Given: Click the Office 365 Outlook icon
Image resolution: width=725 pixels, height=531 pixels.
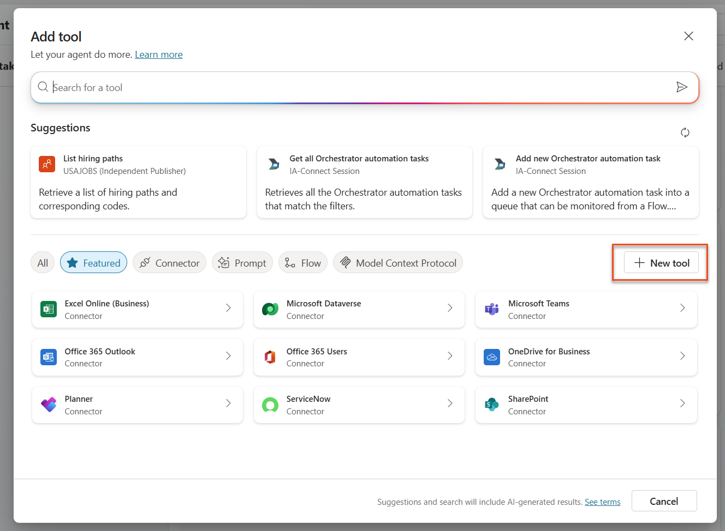Looking at the screenshot, I should (49, 357).
